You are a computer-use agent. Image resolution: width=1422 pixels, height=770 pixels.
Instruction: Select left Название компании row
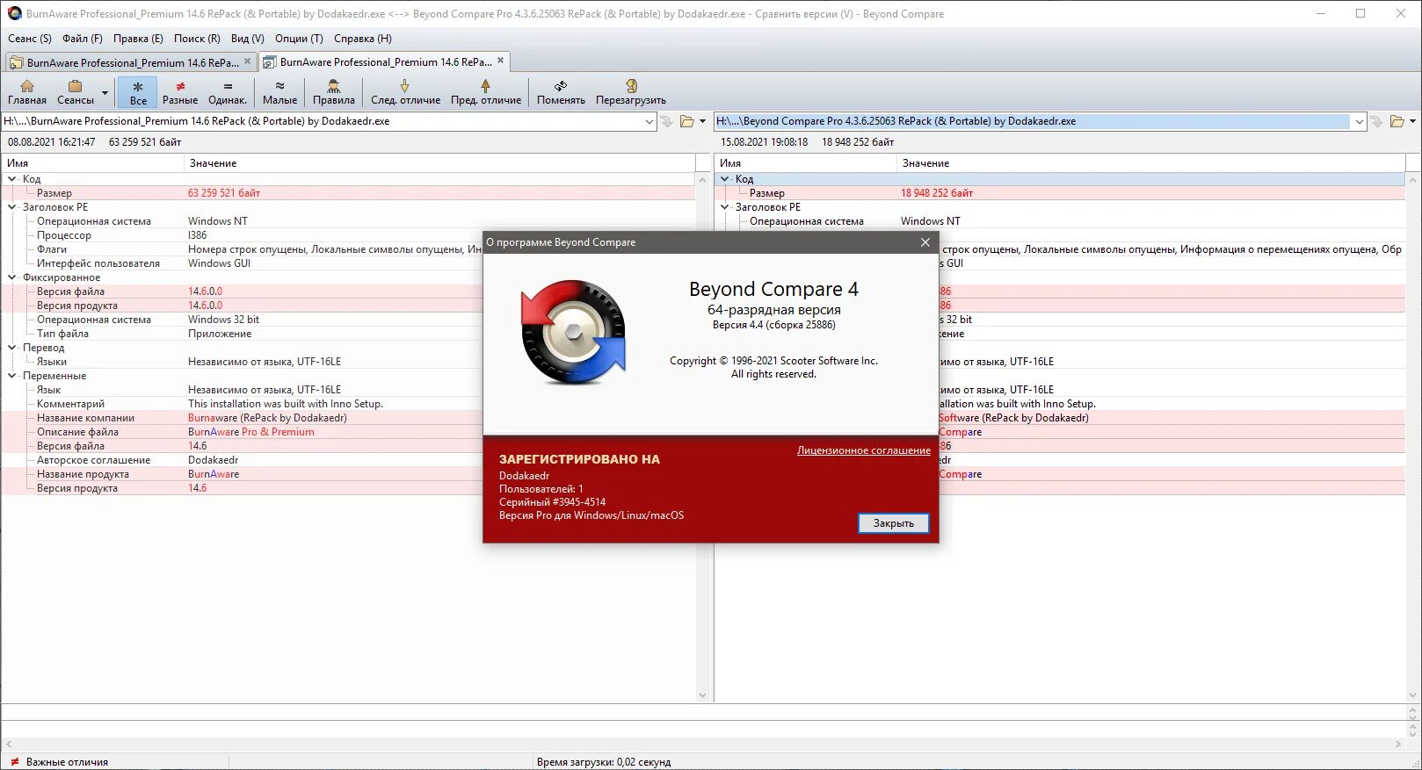click(x=243, y=418)
